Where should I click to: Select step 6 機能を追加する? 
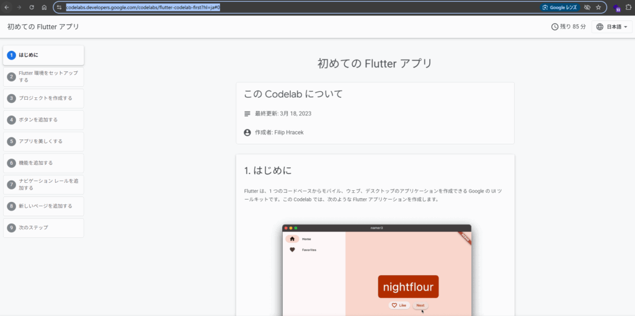click(43, 163)
